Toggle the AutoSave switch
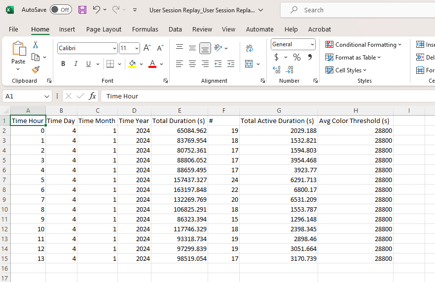 (61, 10)
